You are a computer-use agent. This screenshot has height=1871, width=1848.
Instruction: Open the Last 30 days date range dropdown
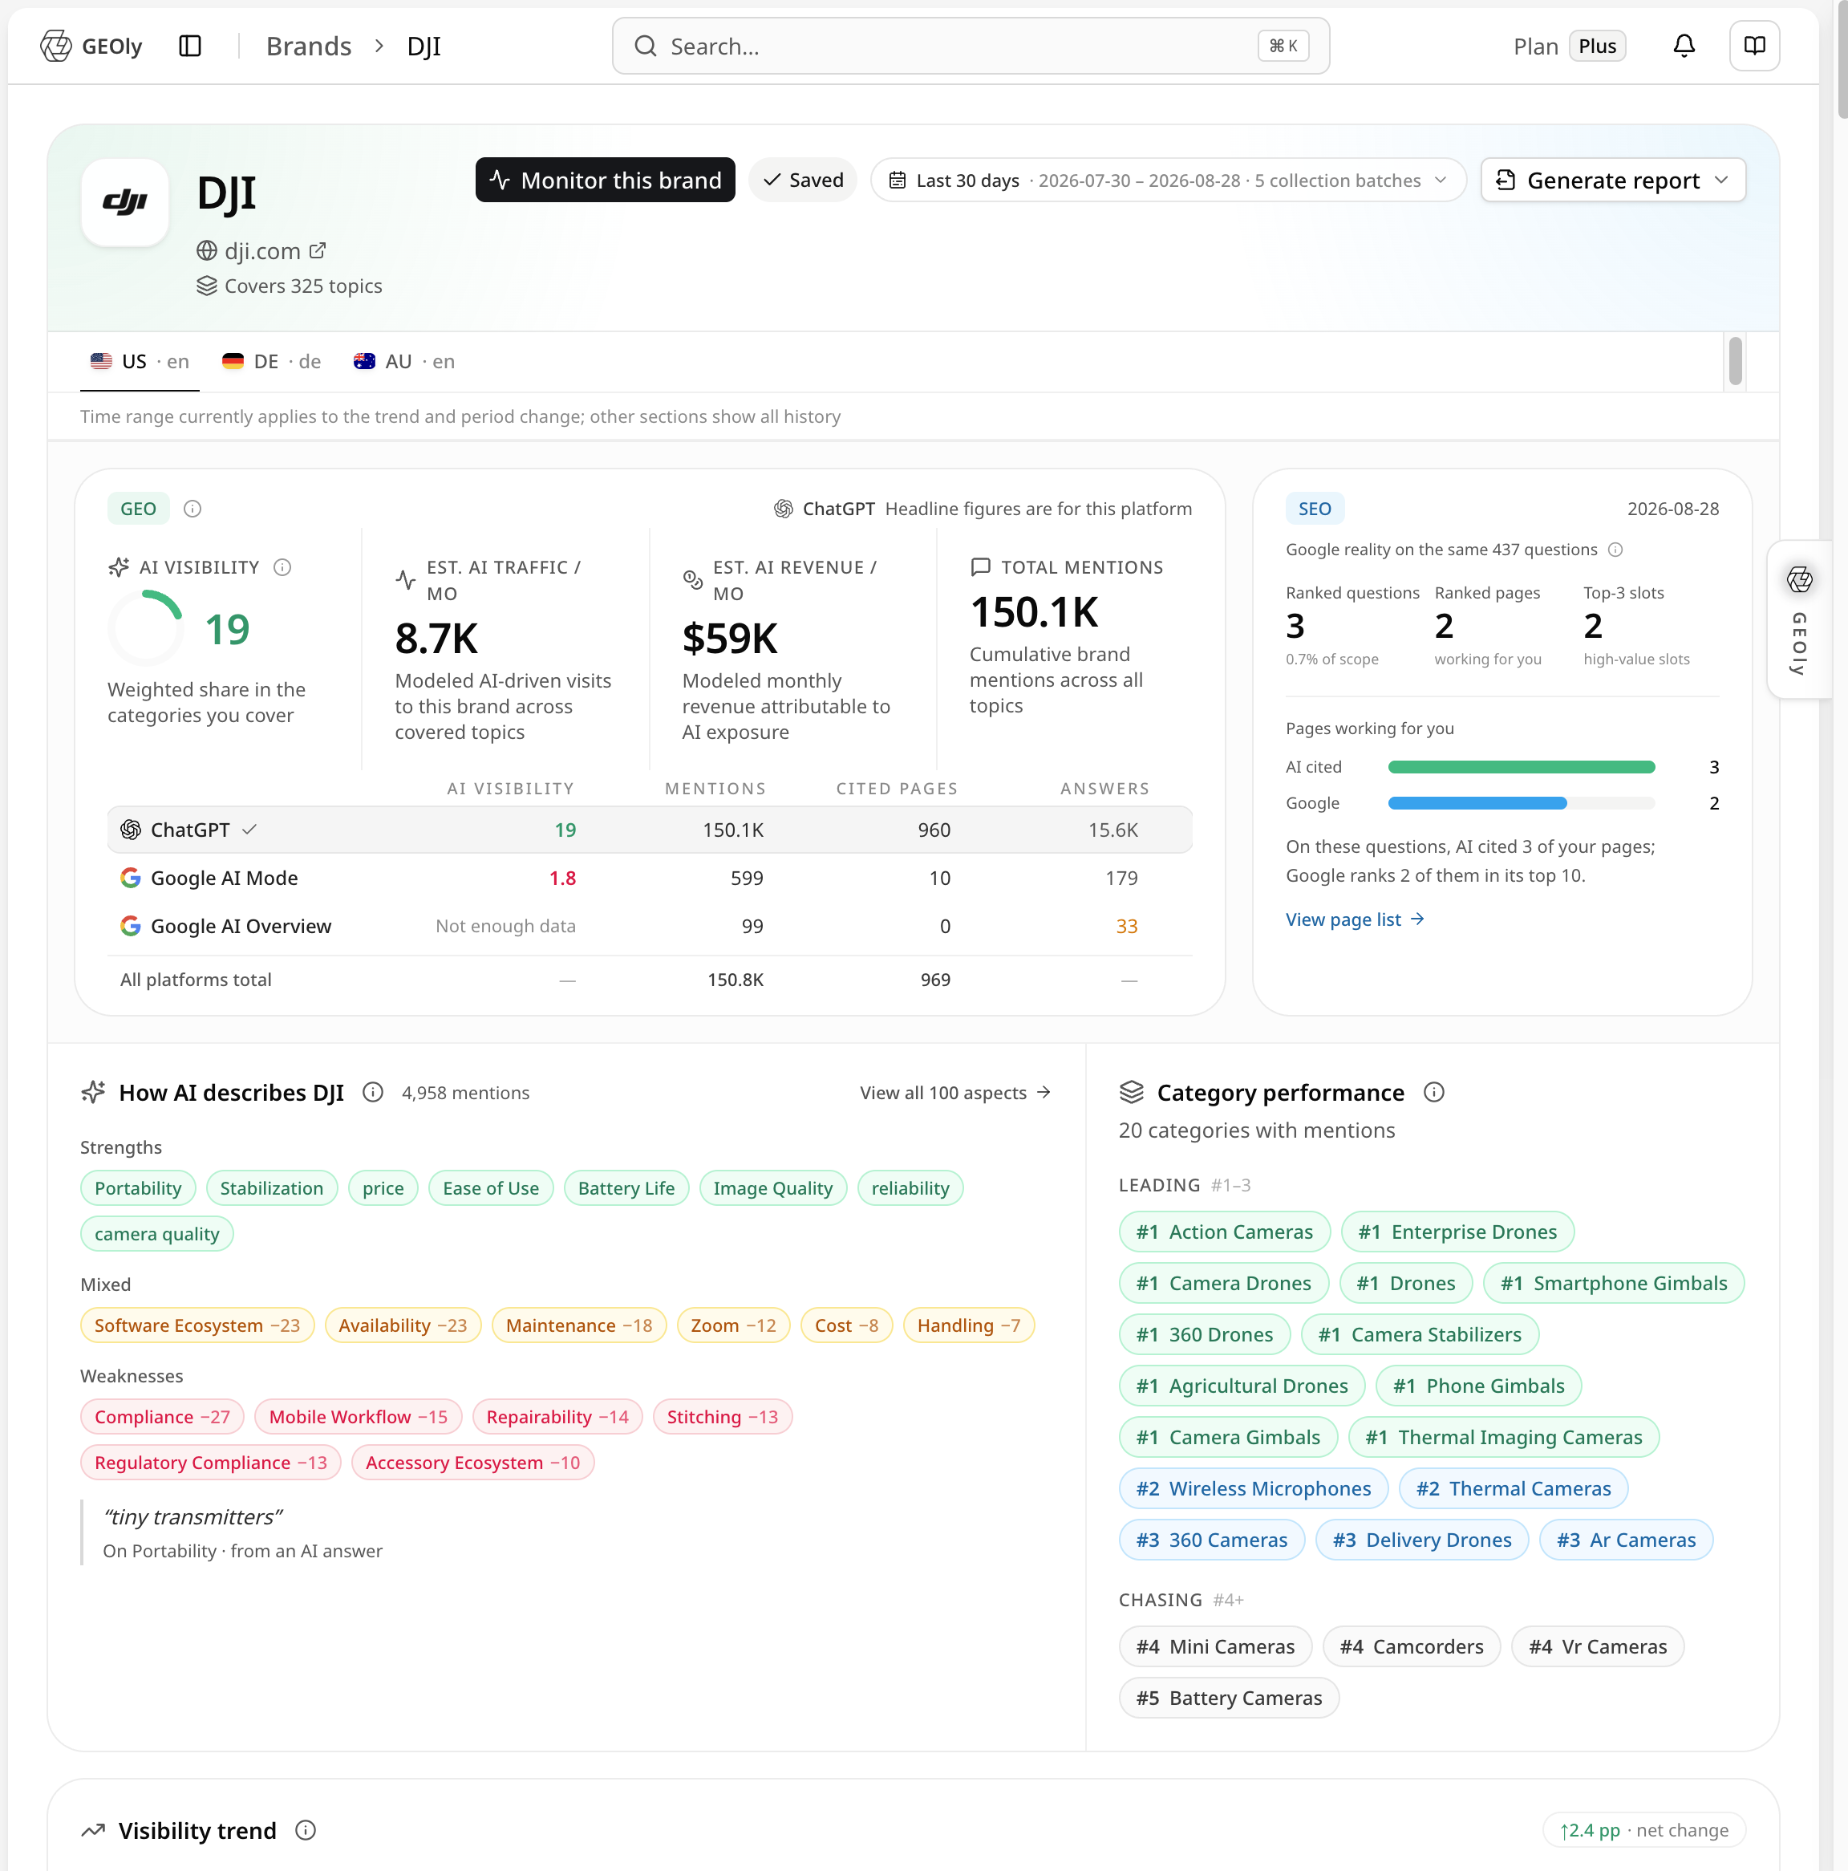tap(1169, 181)
